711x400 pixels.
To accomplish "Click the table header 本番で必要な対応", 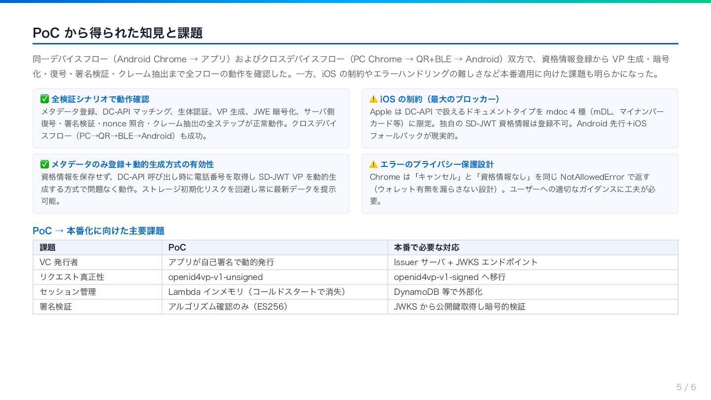I will (x=533, y=247).
